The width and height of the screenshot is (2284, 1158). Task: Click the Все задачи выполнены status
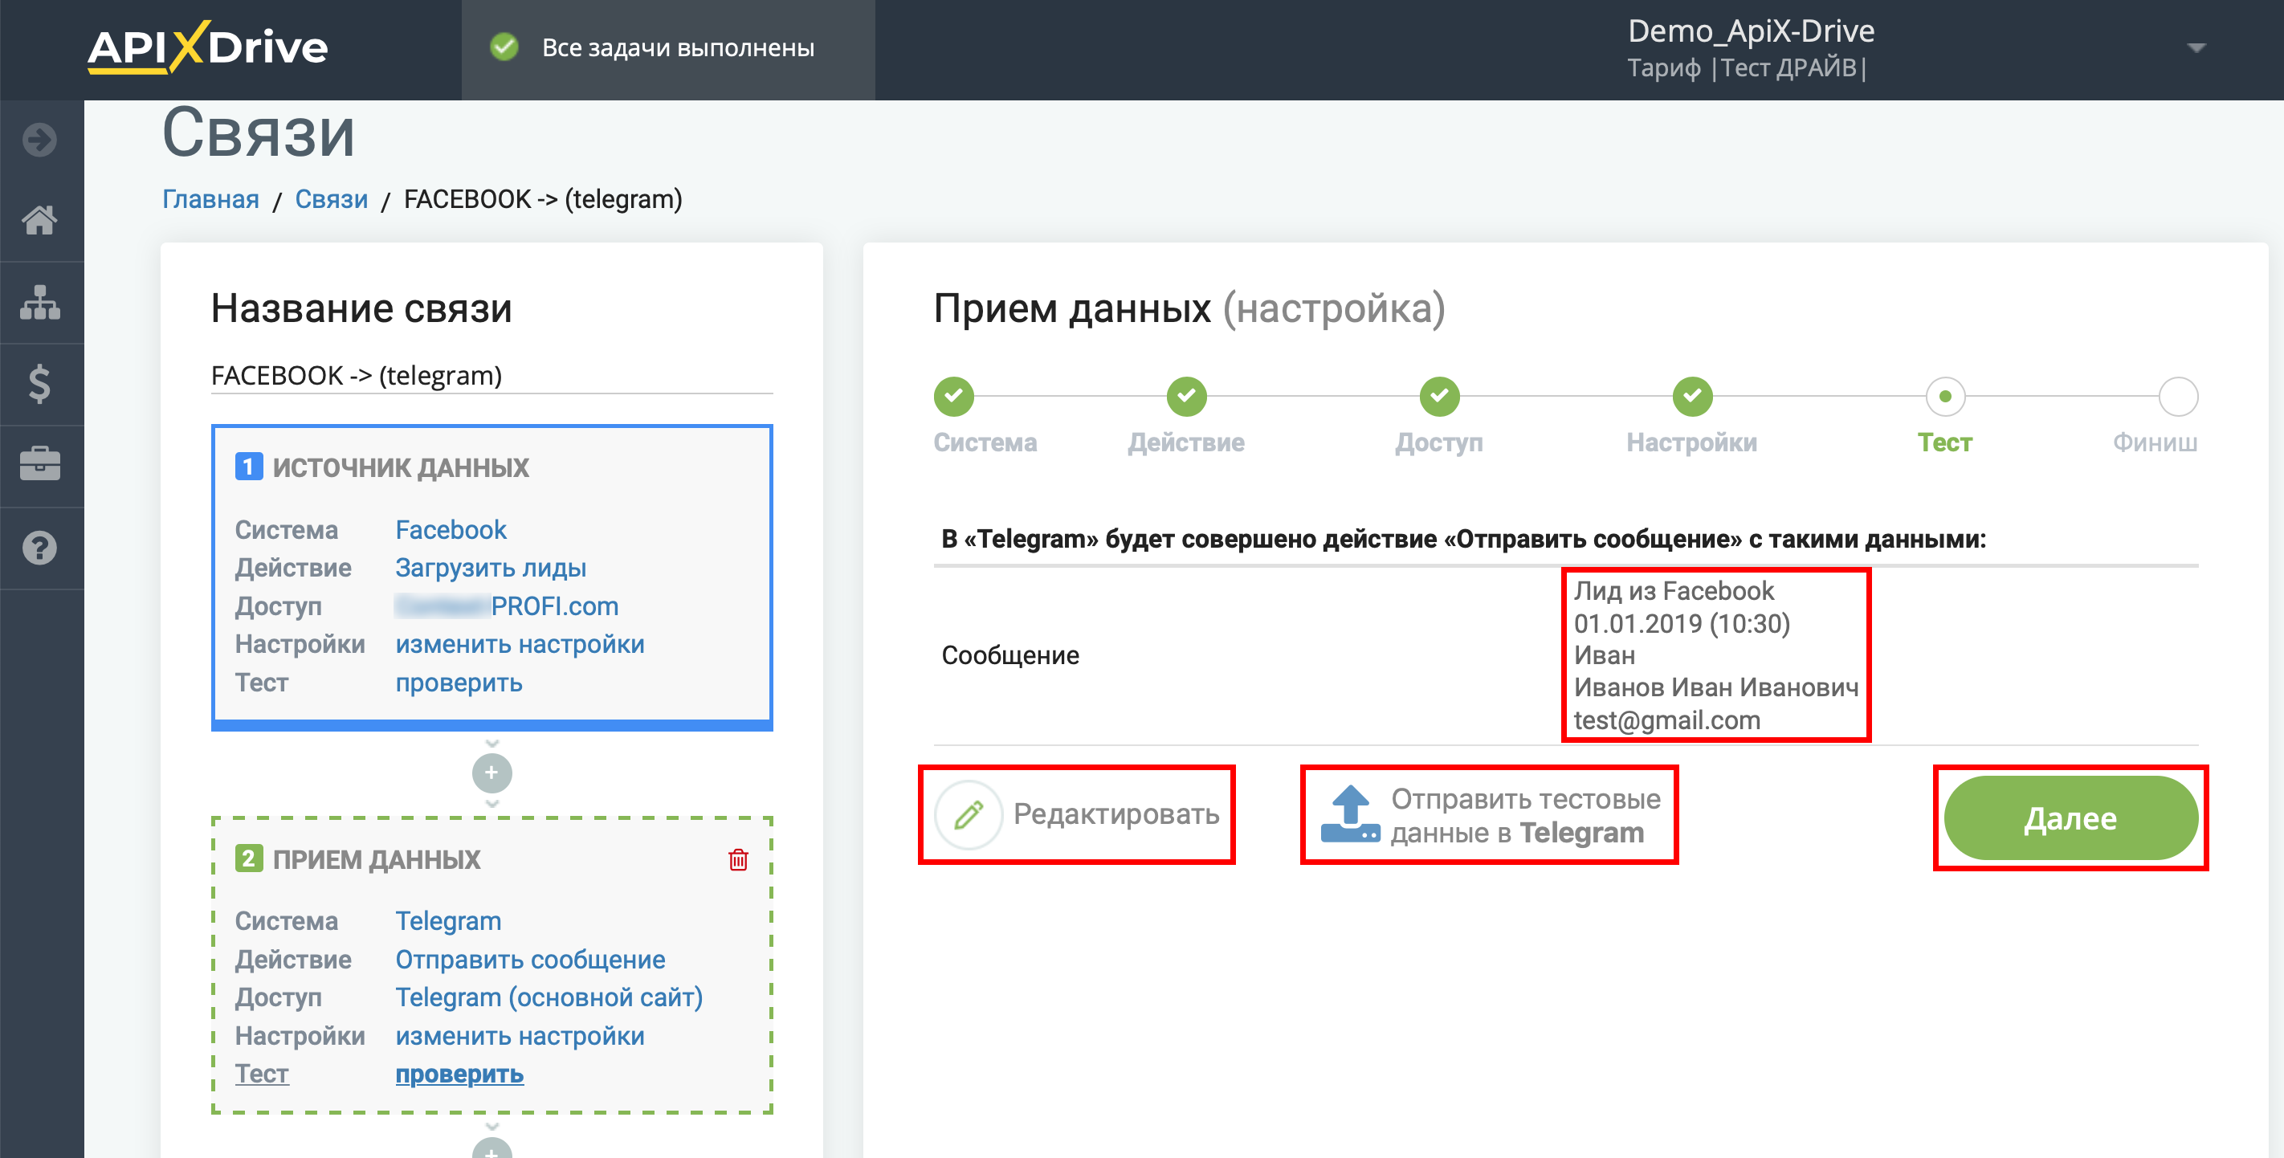pos(679,47)
